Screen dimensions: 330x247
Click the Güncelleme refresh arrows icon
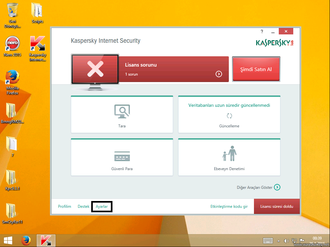click(229, 116)
